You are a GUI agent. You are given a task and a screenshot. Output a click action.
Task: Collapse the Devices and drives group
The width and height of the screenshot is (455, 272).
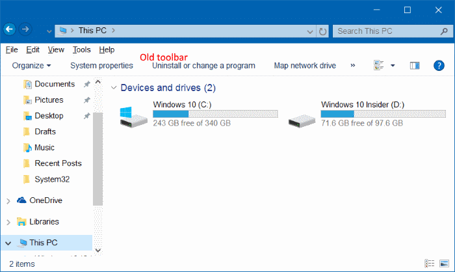tap(114, 87)
